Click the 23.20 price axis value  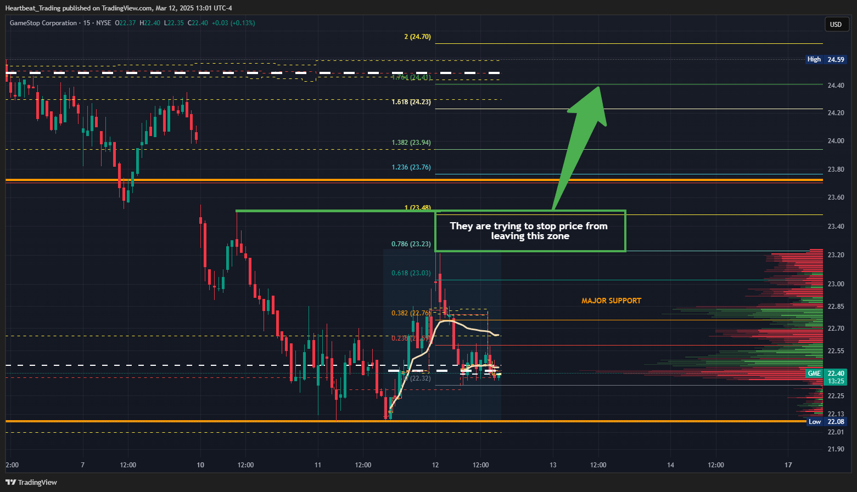coord(836,255)
